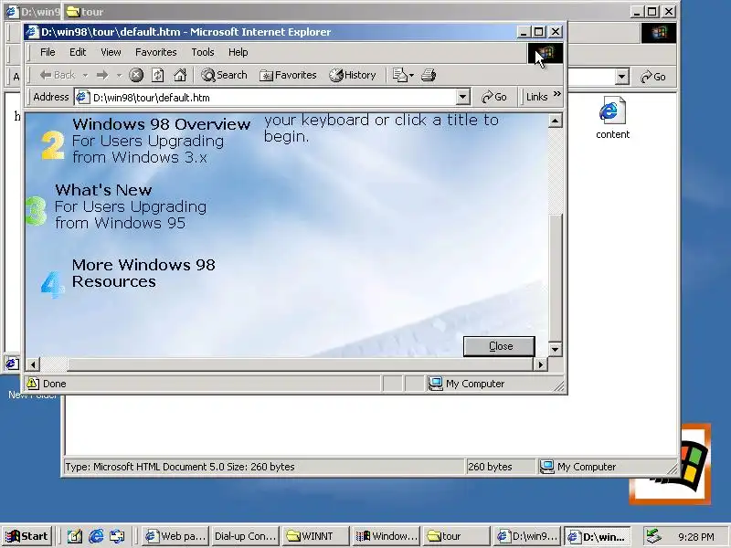The width and height of the screenshot is (731, 548).
Task: Click Go in the tour folder window
Action: 653,77
